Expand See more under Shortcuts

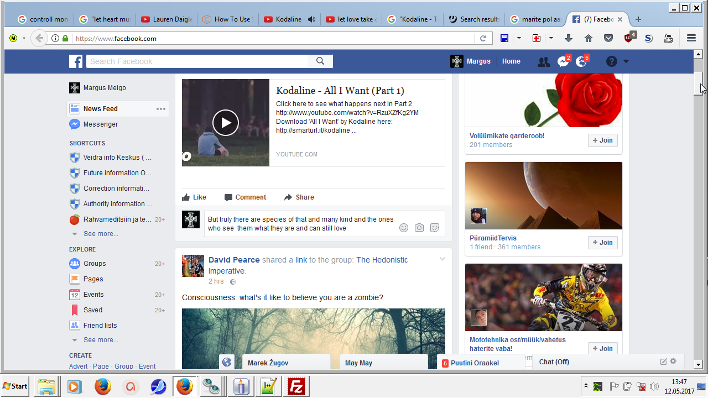(101, 234)
